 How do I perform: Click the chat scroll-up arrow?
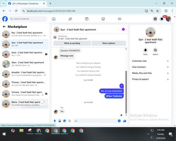pyautogui.click(x=126, y=49)
